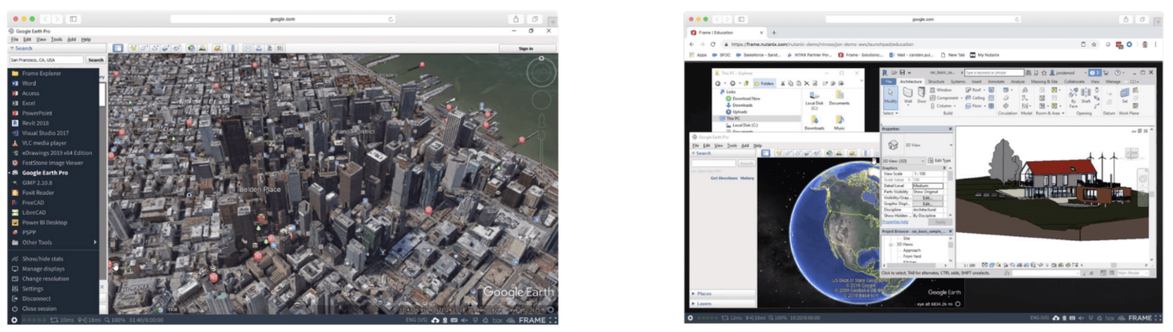
Task: Click the Power BI Desktop launcher entry
Action: tap(44, 222)
